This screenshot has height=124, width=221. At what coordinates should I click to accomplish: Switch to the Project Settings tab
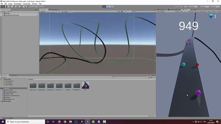click(174, 10)
